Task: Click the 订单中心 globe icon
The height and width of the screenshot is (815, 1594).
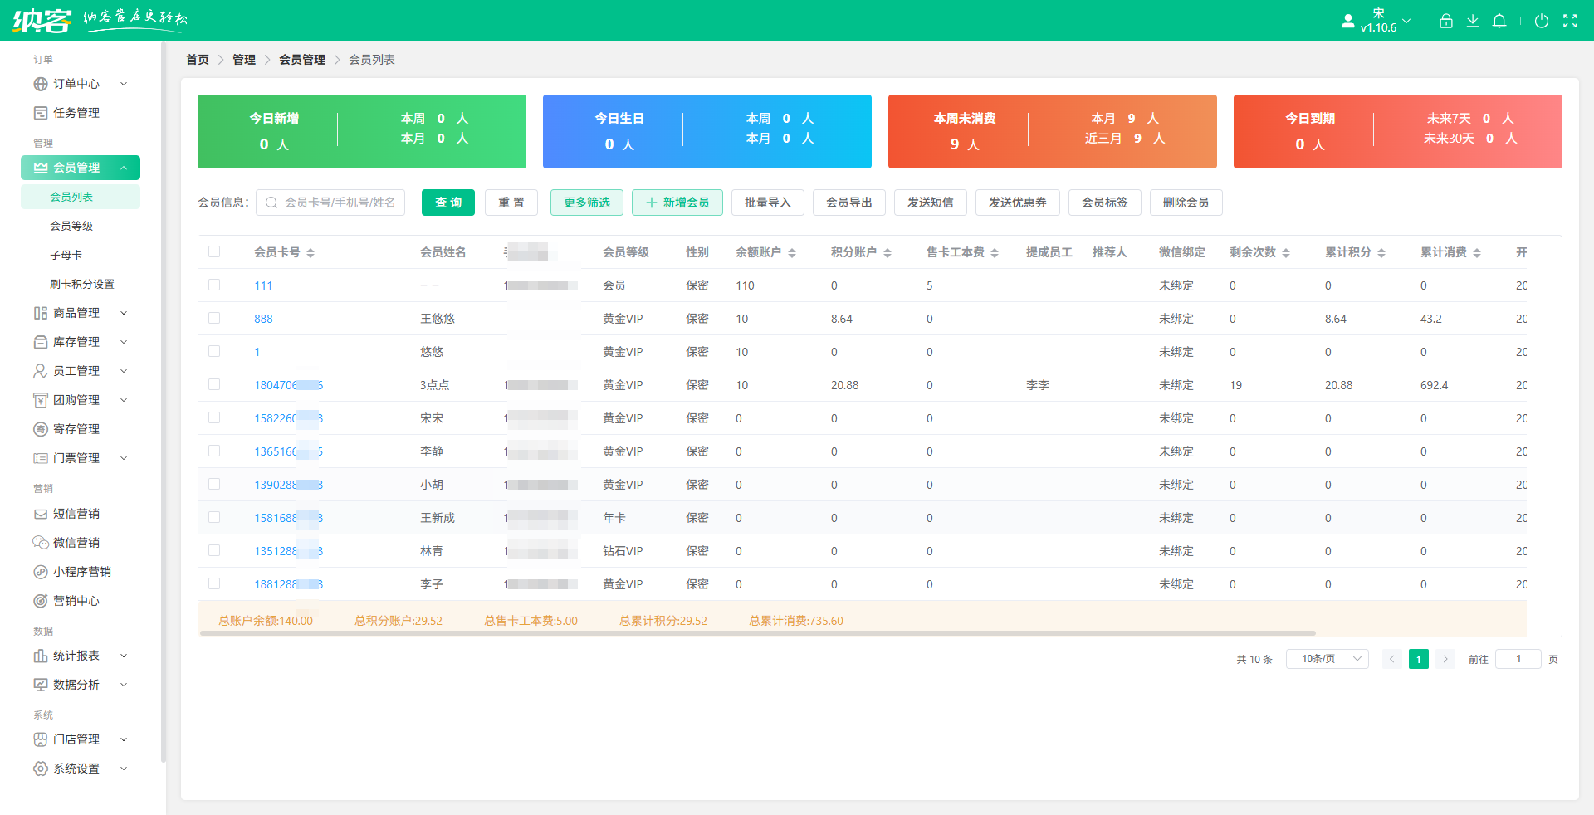Action: coord(41,84)
